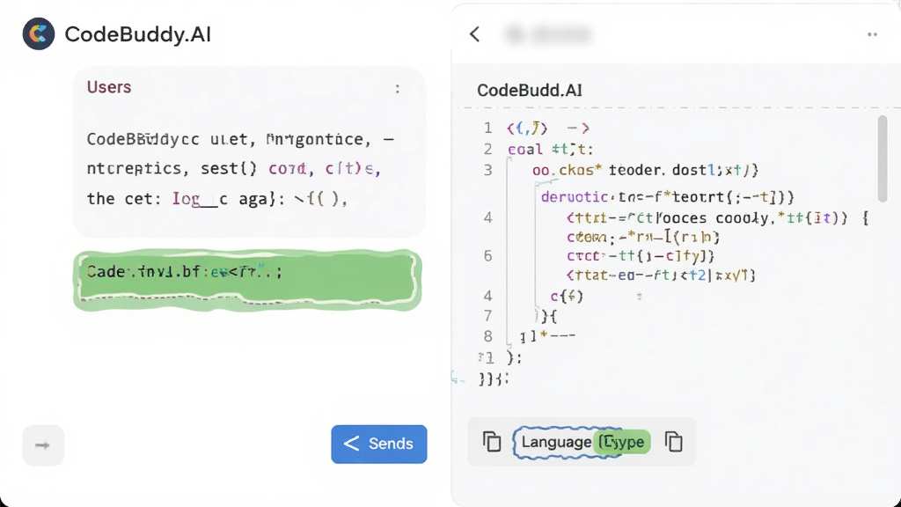Viewport: 901px width, 507px height.
Task: Select the green Type option pill
Action: [623, 442]
